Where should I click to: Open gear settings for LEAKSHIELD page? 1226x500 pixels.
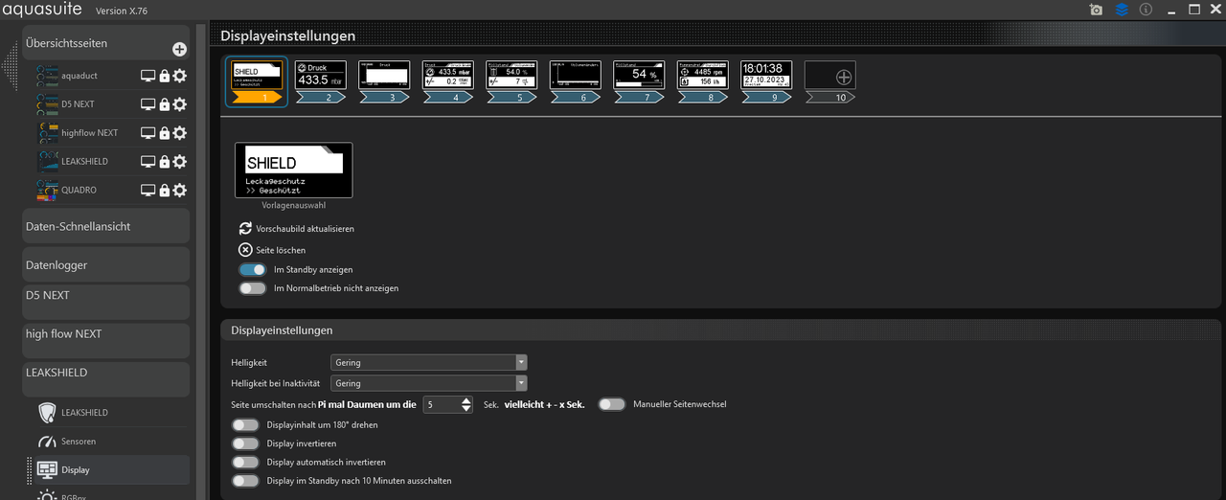coord(180,162)
